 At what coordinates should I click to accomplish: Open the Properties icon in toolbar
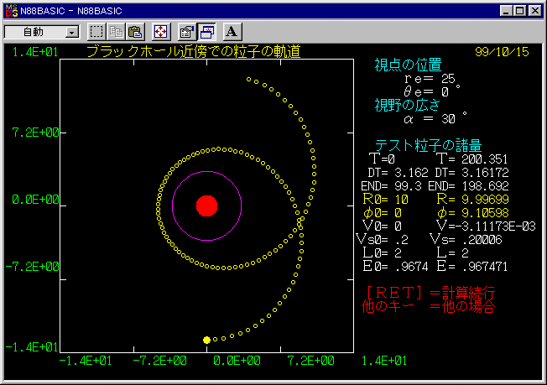click(187, 32)
